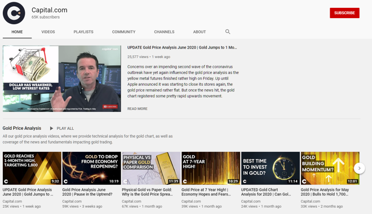
Task: Click '33K views • 2 months ago' text
Action: coord(322,207)
